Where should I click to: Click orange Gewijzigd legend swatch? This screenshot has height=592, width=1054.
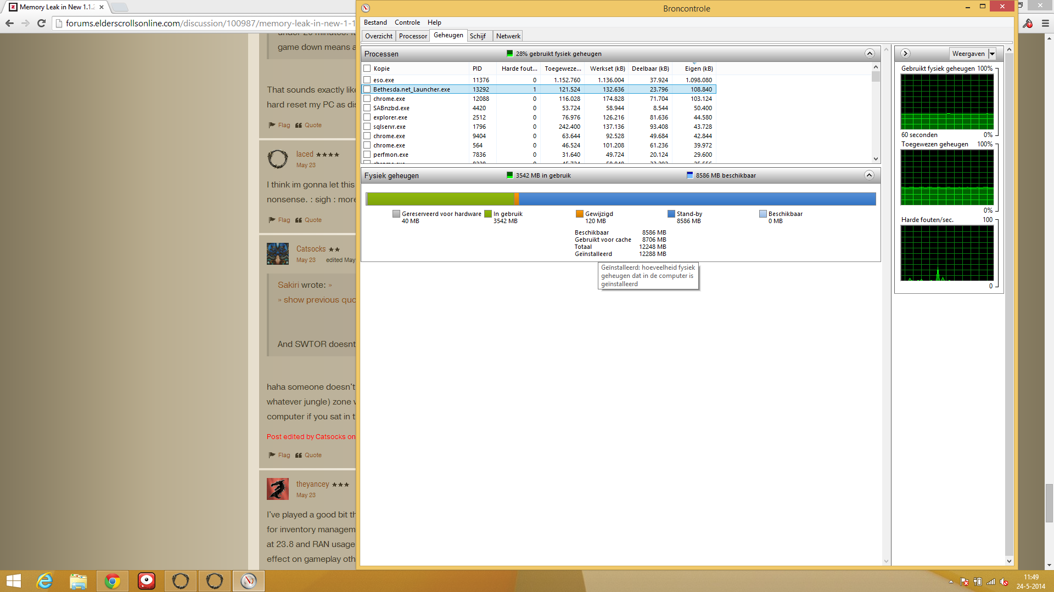pos(579,214)
